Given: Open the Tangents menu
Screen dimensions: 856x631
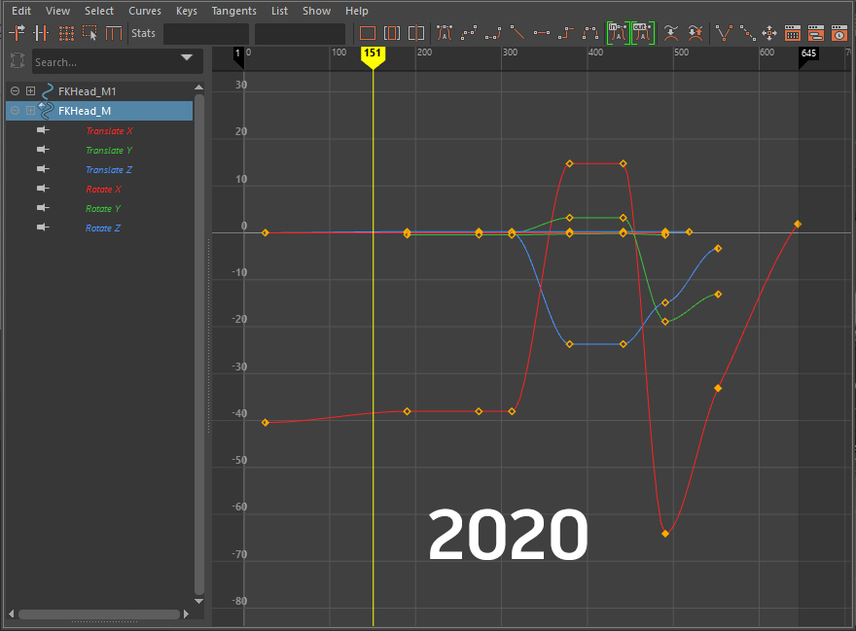Looking at the screenshot, I should pos(233,11).
